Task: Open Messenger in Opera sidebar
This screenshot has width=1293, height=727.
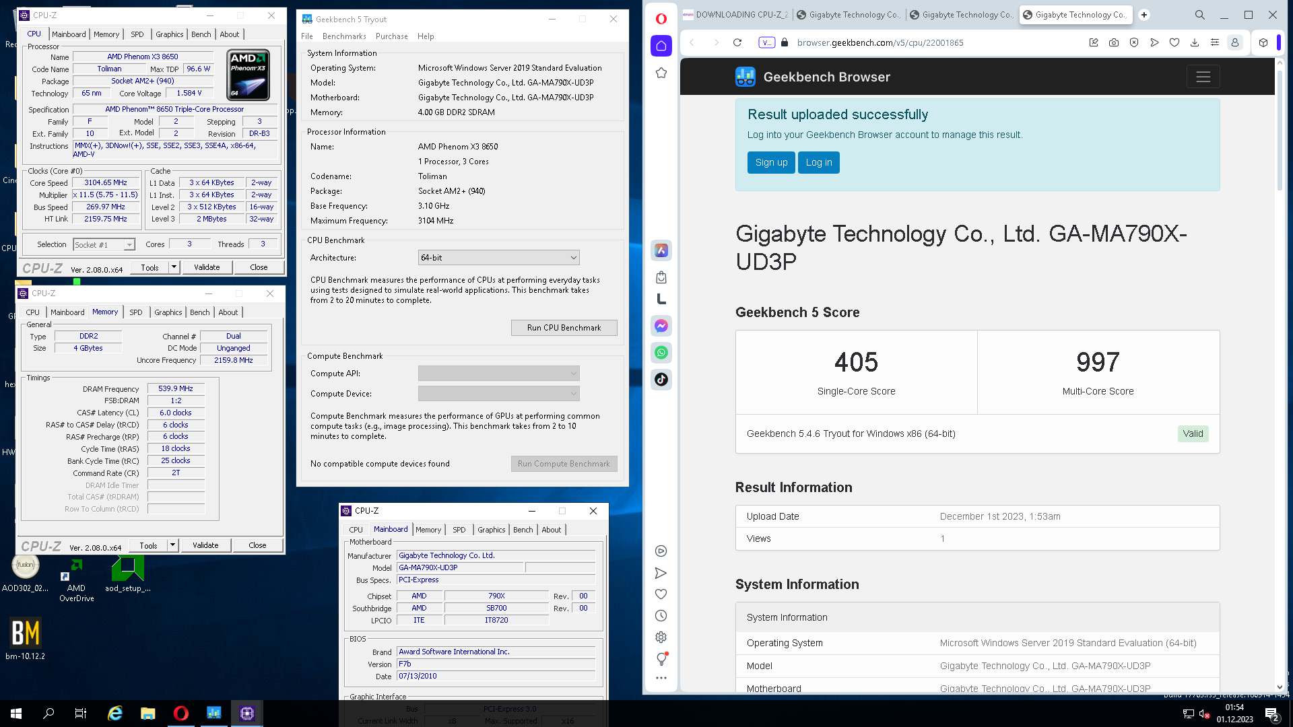Action: pos(661,326)
